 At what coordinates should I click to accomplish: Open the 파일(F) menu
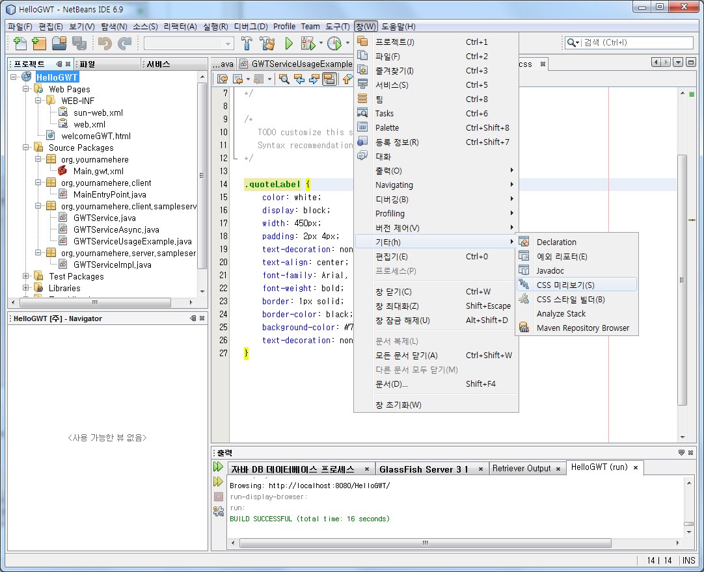click(x=20, y=27)
